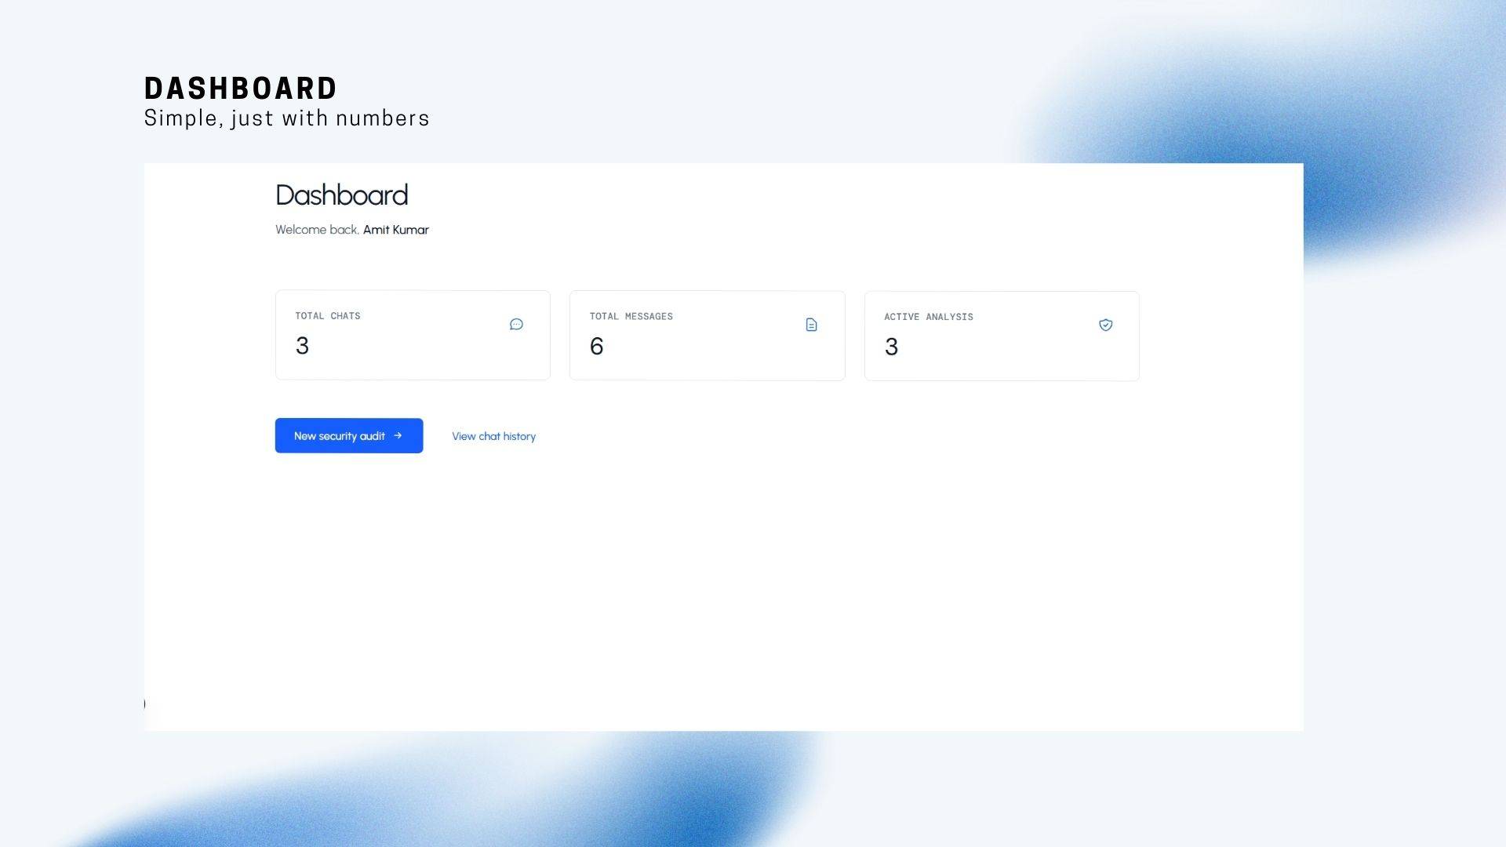This screenshot has width=1506, height=847.
Task: Click the chat bubble icon in Total Chats
Action: (516, 324)
